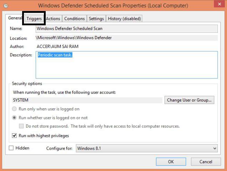Switch to the Conditions tab
This screenshot has height=171, width=227.
pos(74,19)
